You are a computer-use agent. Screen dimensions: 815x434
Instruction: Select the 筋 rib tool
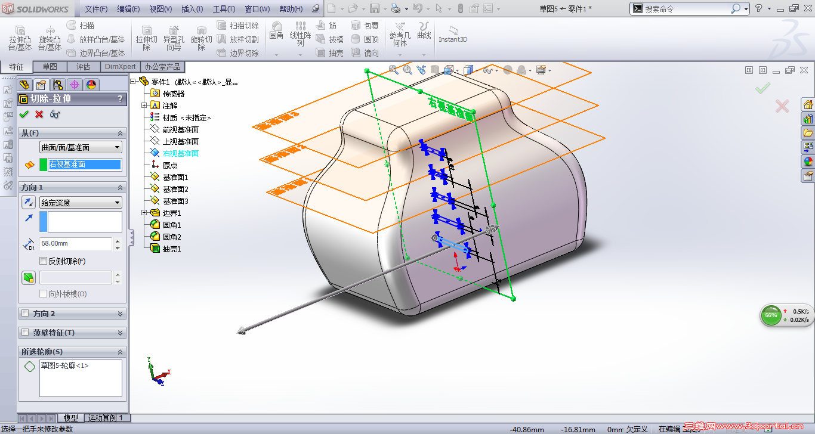point(326,26)
